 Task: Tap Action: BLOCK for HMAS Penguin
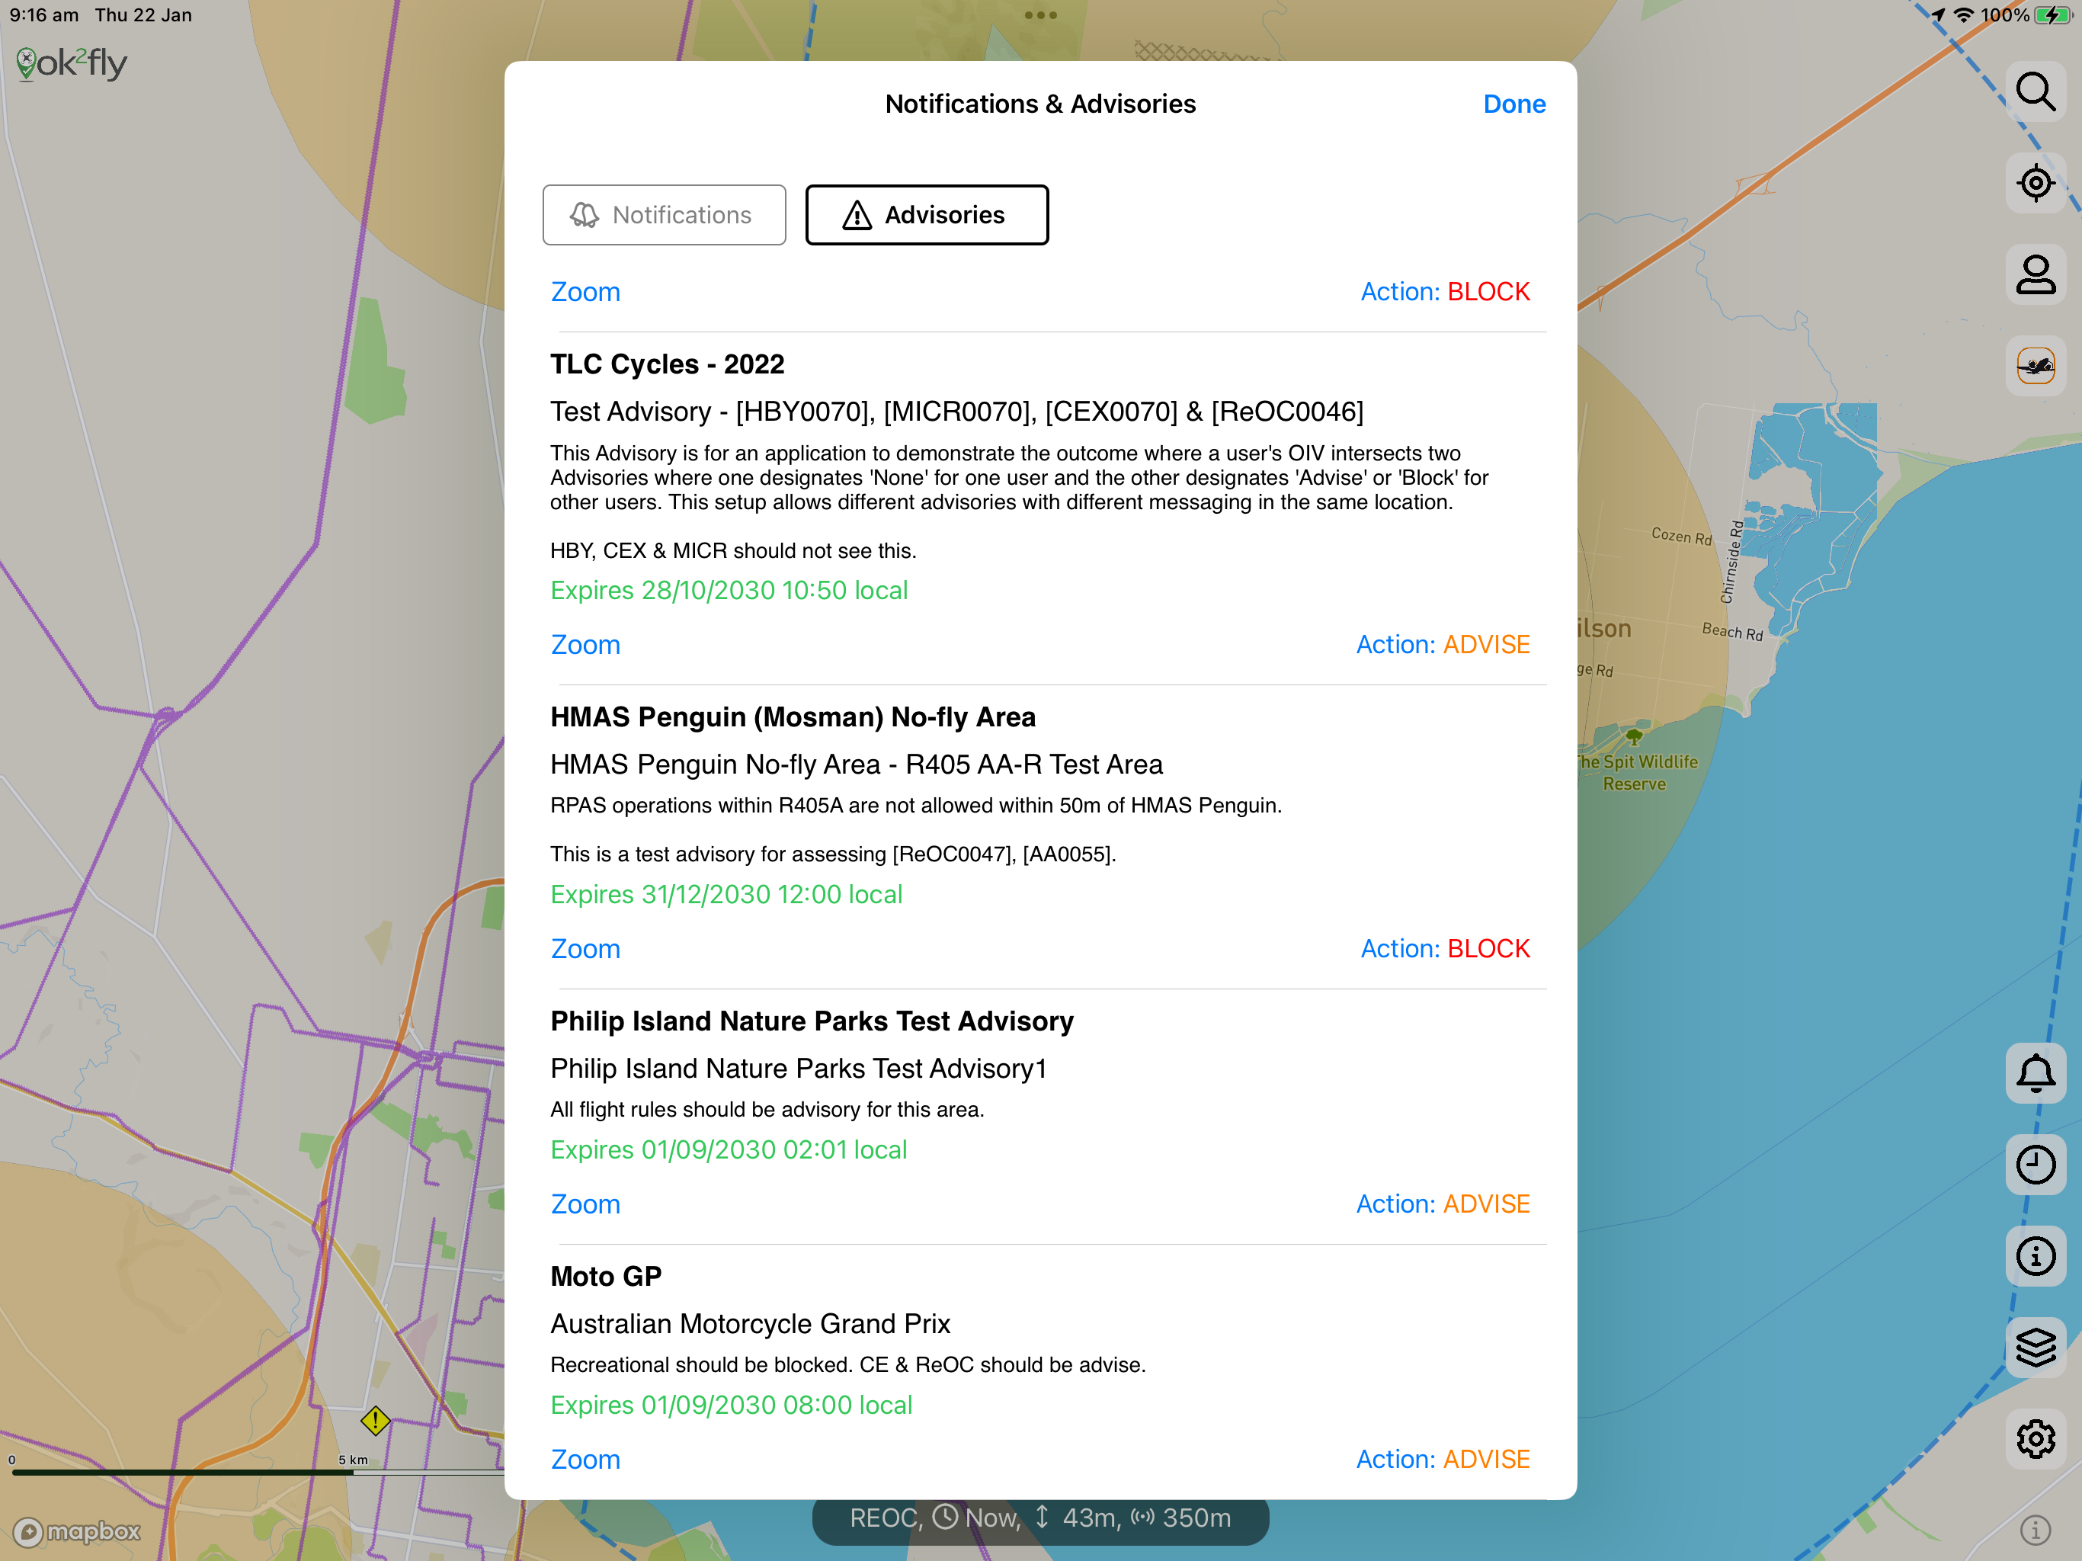click(1445, 949)
